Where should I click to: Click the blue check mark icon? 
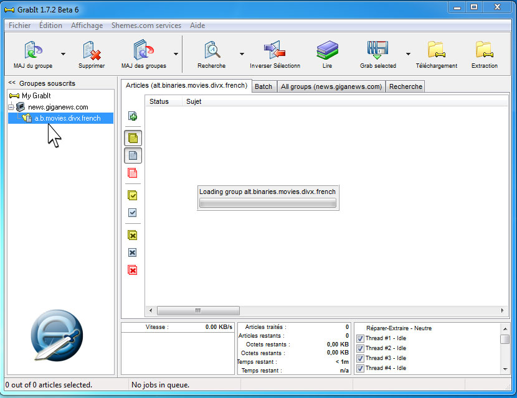tap(132, 213)
